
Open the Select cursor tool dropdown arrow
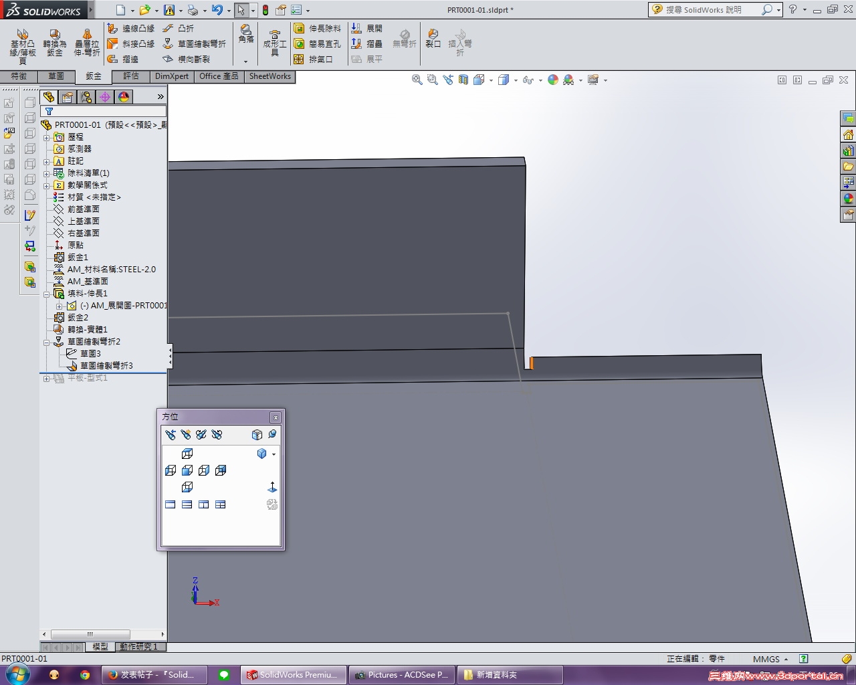[253, 11]
